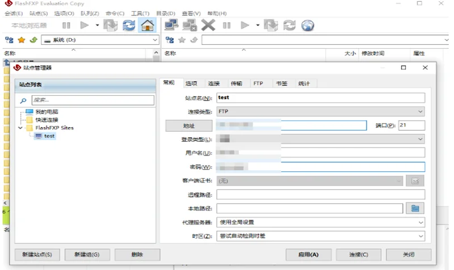Click the site search box
The width and height of the screenshot is (454, 270).
click(93, 100)
